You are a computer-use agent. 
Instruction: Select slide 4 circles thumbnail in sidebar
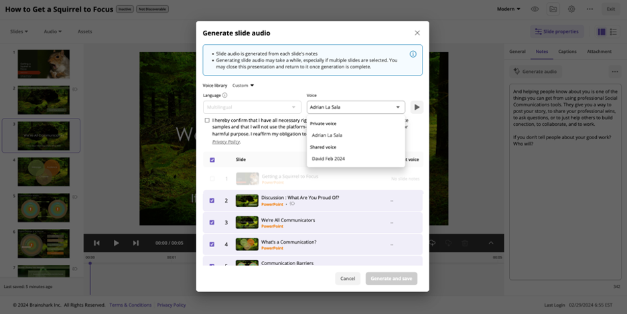[x=44, y=172]
